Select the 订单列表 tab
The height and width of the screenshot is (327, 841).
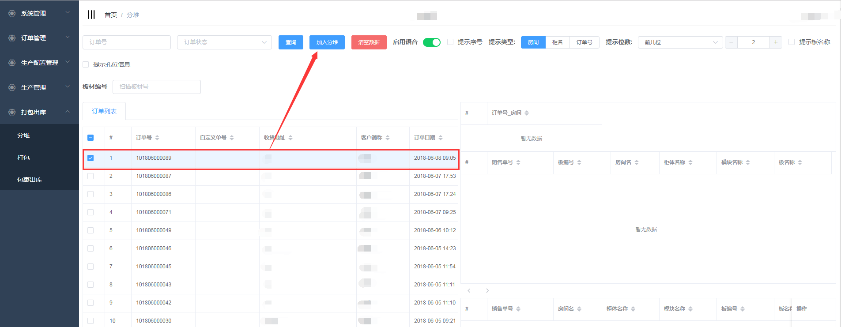pyautogui.click(x=104, y=111)
